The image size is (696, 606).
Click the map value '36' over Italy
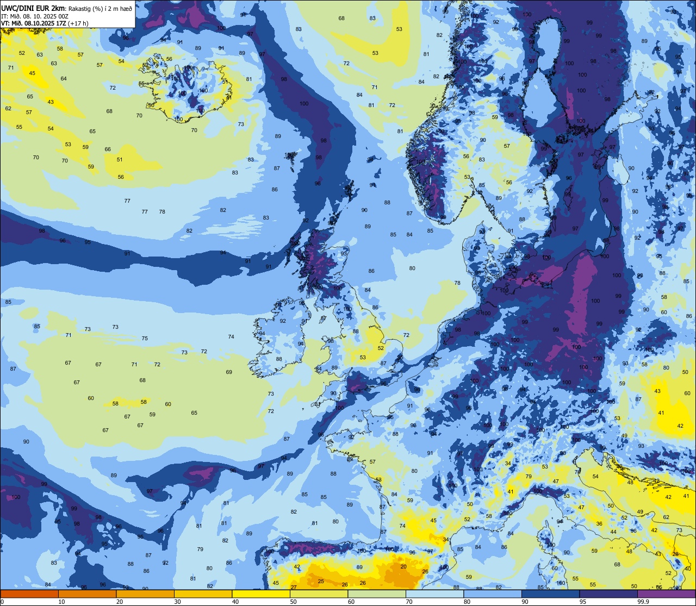click(x=599, y=523)
